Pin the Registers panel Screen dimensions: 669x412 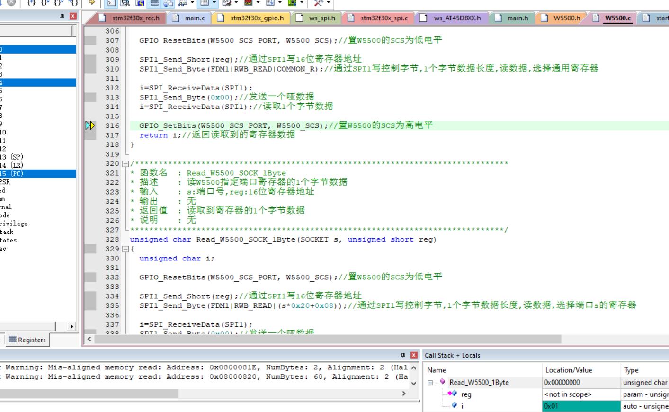[62, 16]
